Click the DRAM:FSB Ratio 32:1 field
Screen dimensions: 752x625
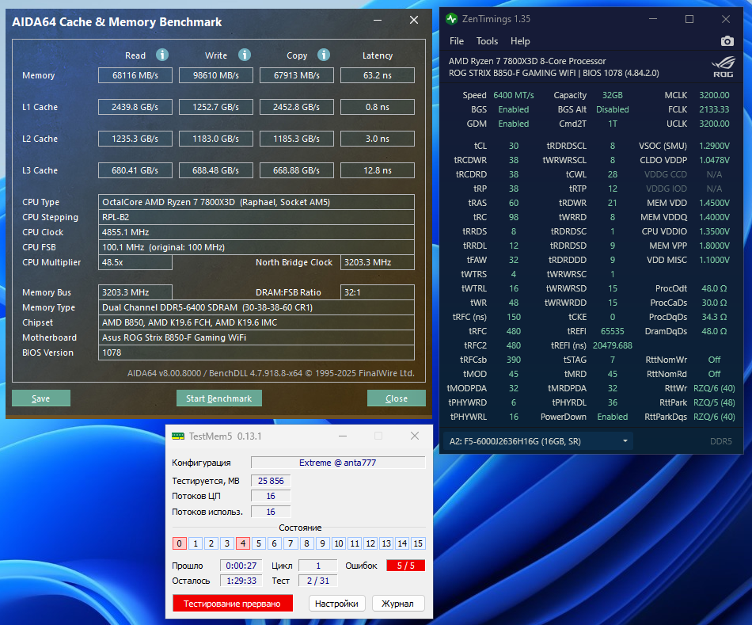coord(378,292)
